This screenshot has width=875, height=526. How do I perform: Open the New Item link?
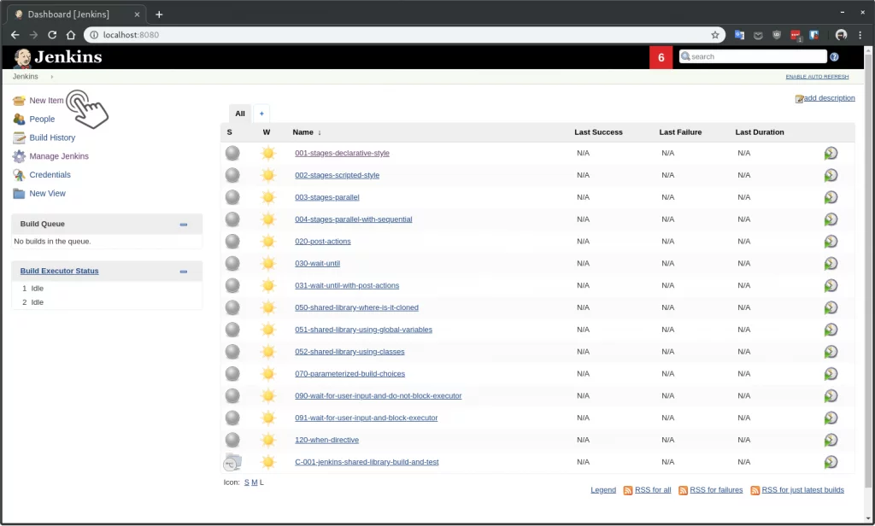pyautogui.click(x=46, y=101)
